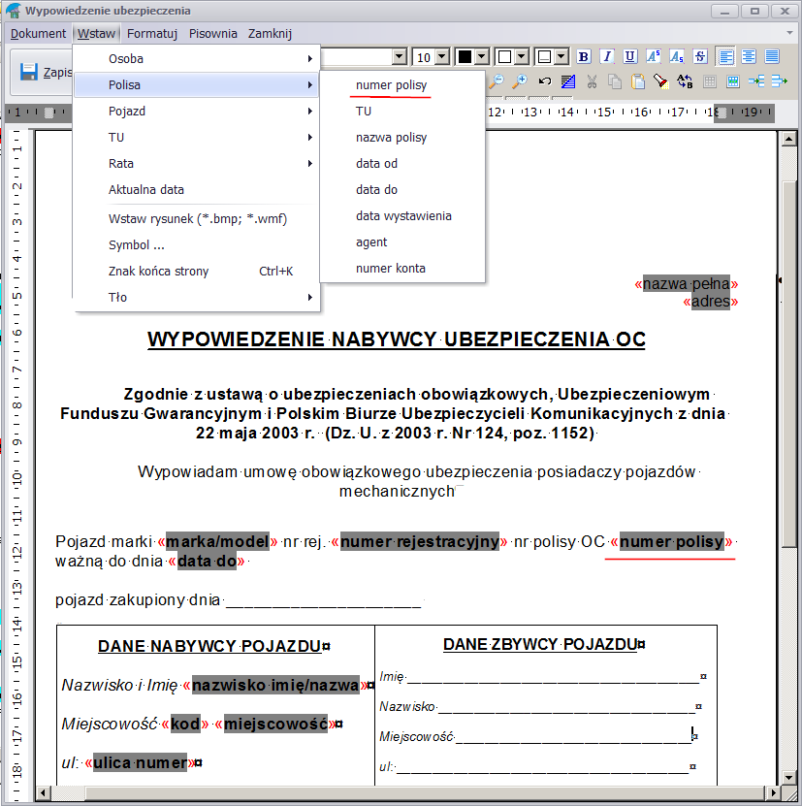Insert Aktualna data from menu

tap(197, 190)
